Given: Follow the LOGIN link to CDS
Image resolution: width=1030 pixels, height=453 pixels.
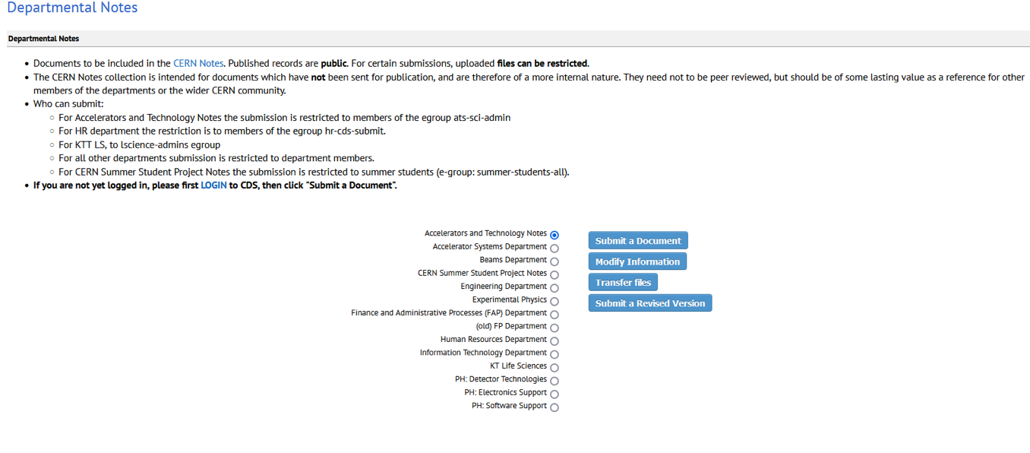Looking at the screenshot, I should (x=213, y=185).
